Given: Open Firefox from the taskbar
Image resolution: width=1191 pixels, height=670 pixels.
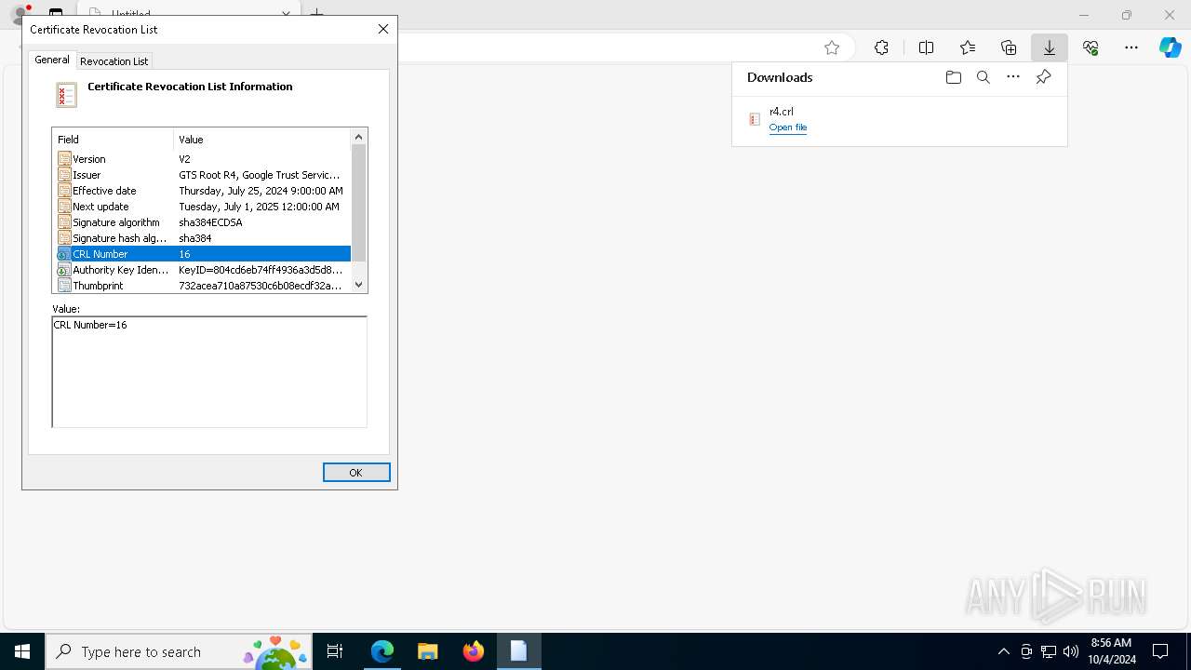Looking at the screenshot, I should [x=473, y=651].
